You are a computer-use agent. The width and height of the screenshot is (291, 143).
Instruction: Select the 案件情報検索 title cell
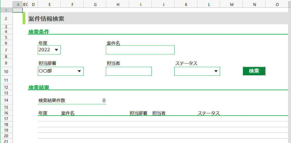(46, 19)
